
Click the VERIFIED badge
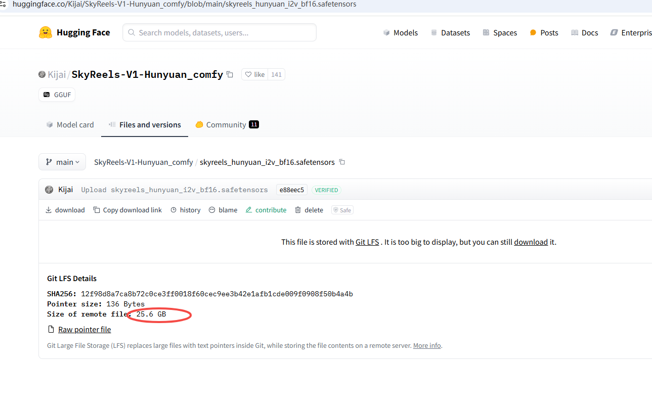[x=326, y=190]
